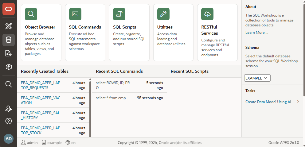Open the Administration user-wrench icon
Image resolution: width=305 pixels, height=147 pixels.
(x=9, y=109)
